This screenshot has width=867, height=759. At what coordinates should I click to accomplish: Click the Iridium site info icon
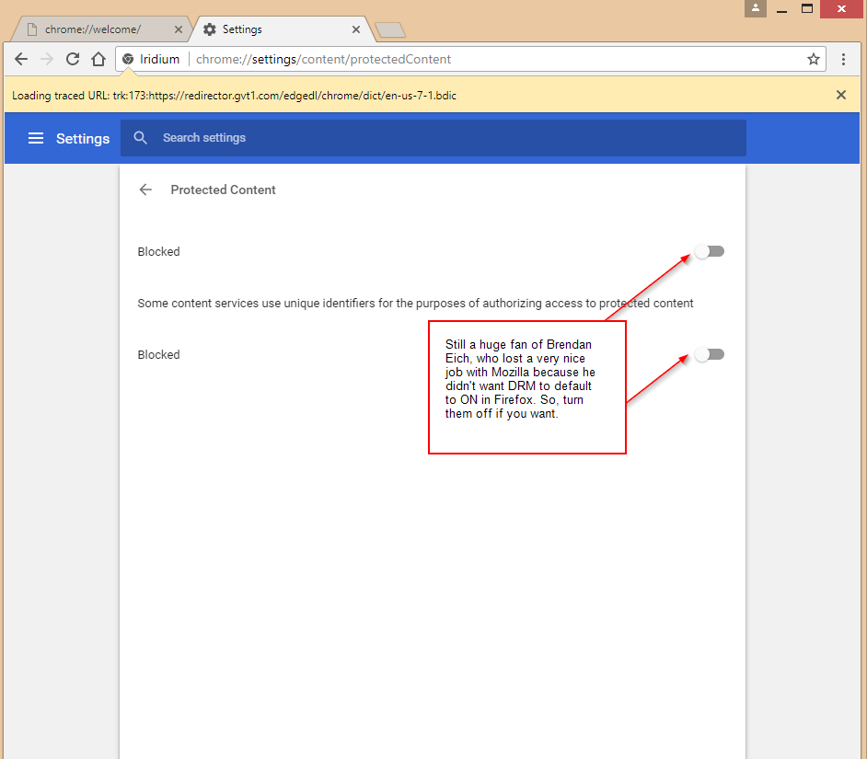128,59
